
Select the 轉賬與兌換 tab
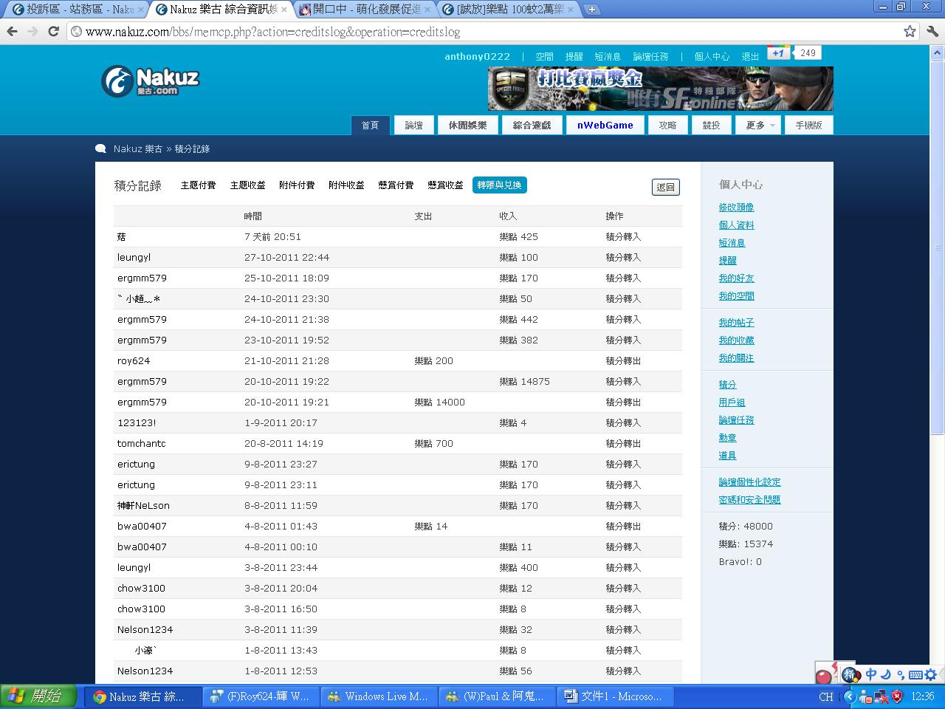[499, 185]
